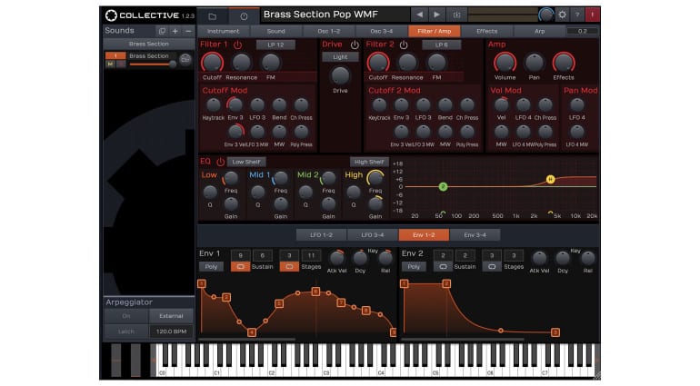Click the blue master volume knob
Image resolution: width=700 pixels, height=386 pixels.
[x=545, y=15]
